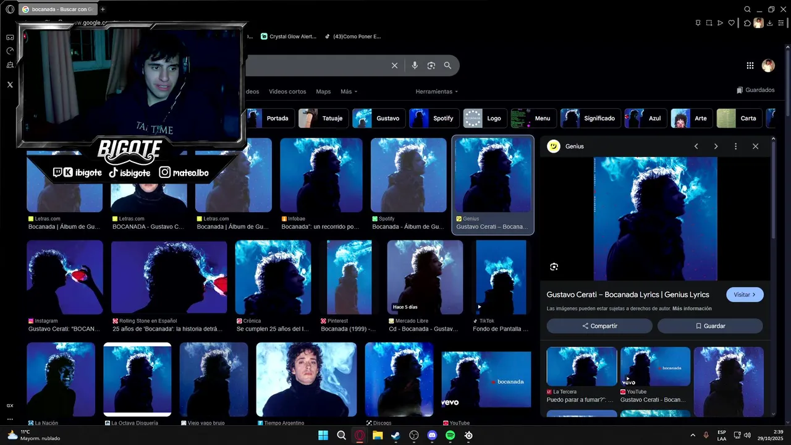
Task: Filter results by Carta chip
Action: (x=739, y=118)
